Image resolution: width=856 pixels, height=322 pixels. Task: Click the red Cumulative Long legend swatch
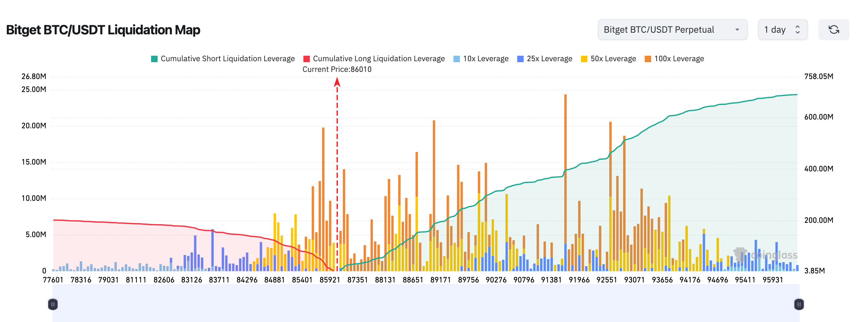[x=307, y=58]
